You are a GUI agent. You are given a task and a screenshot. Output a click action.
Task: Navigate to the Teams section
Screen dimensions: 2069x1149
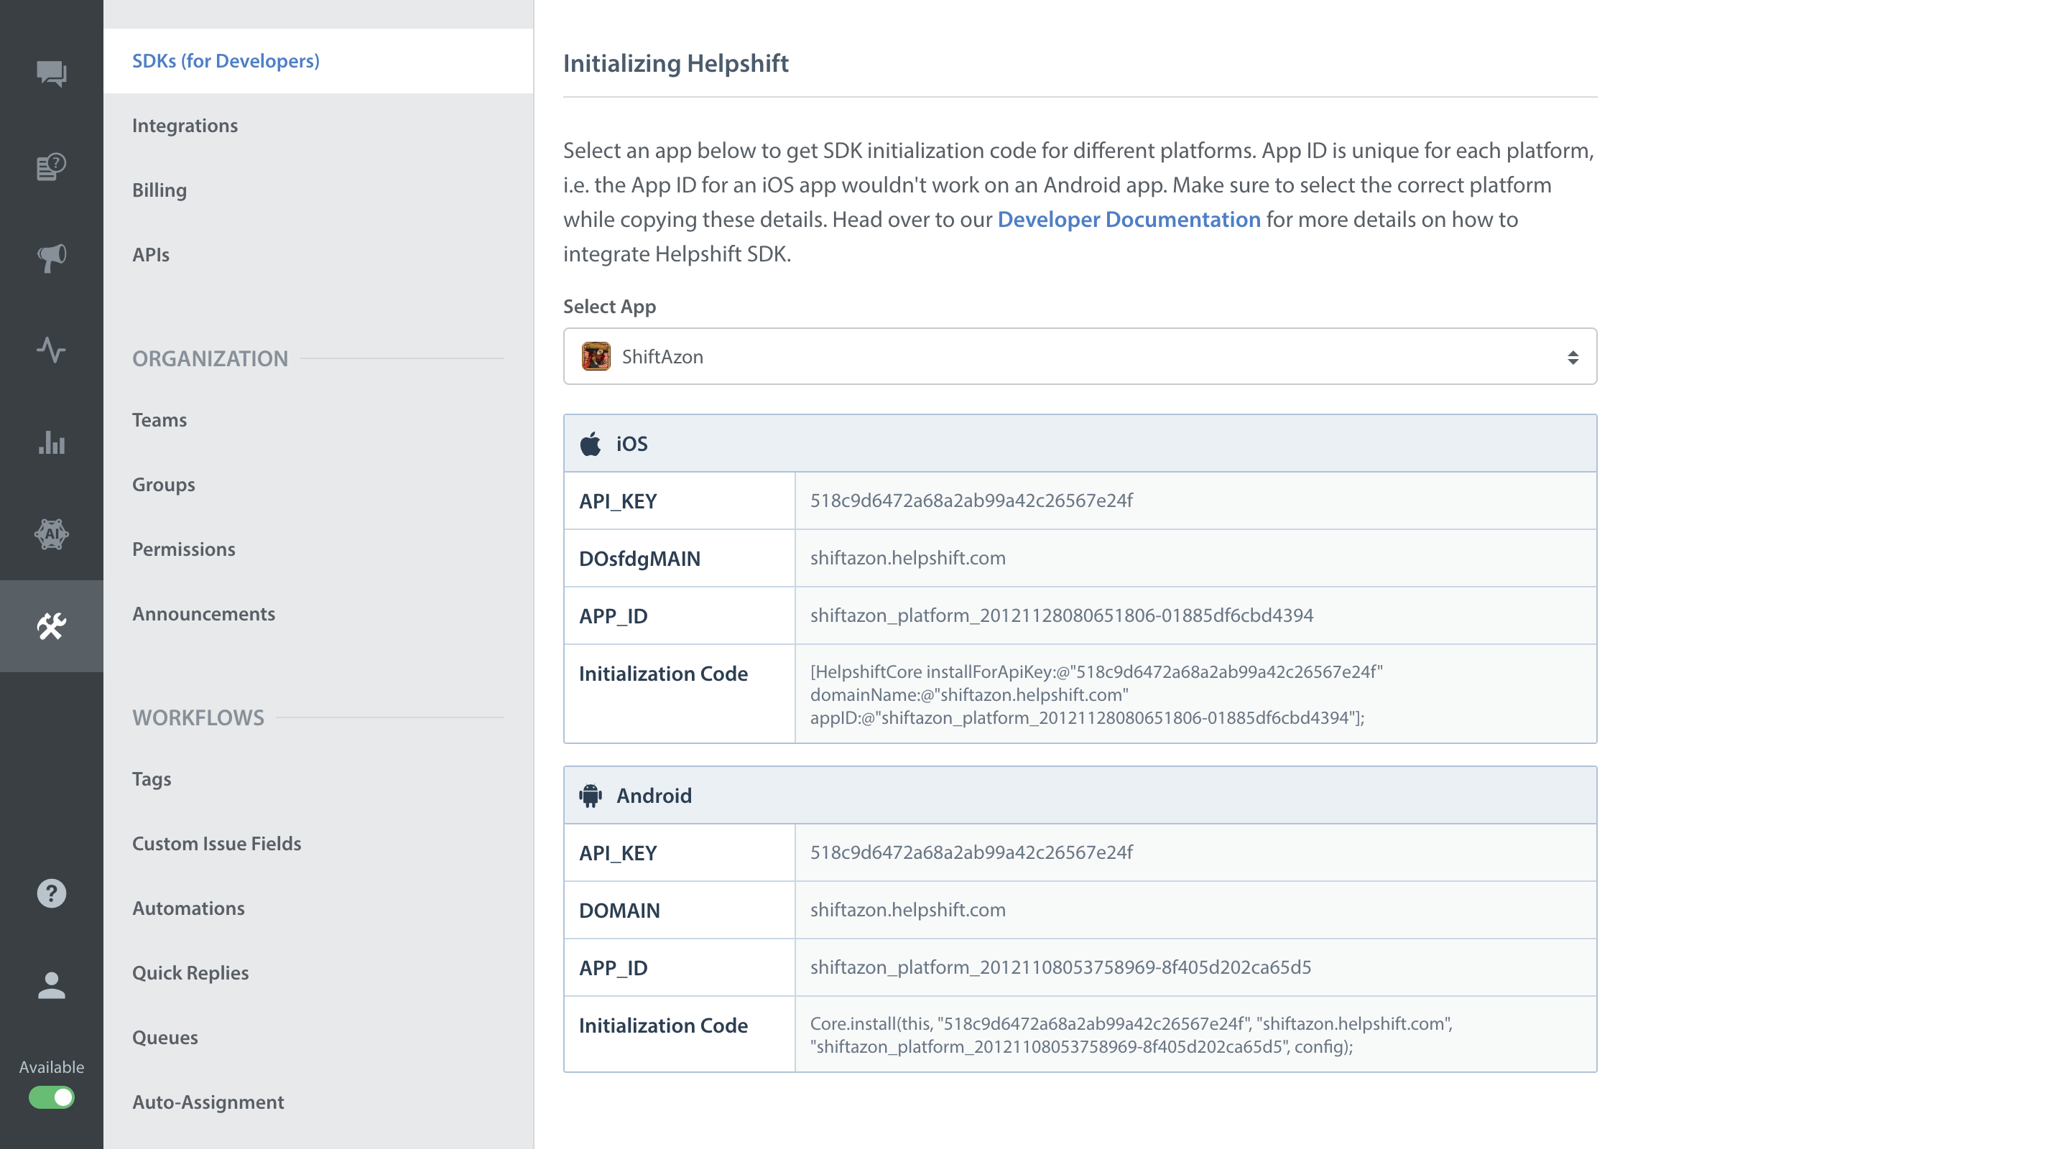pos(159,420)
